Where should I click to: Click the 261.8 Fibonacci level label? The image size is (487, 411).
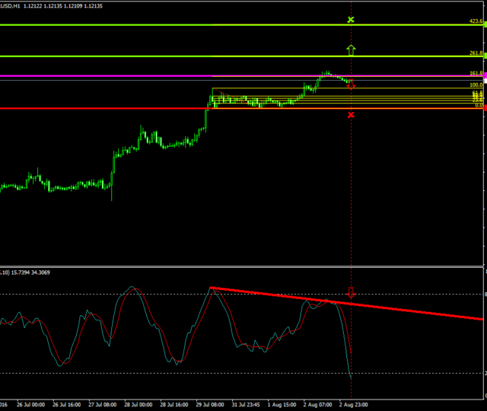(x=476, y=53)
